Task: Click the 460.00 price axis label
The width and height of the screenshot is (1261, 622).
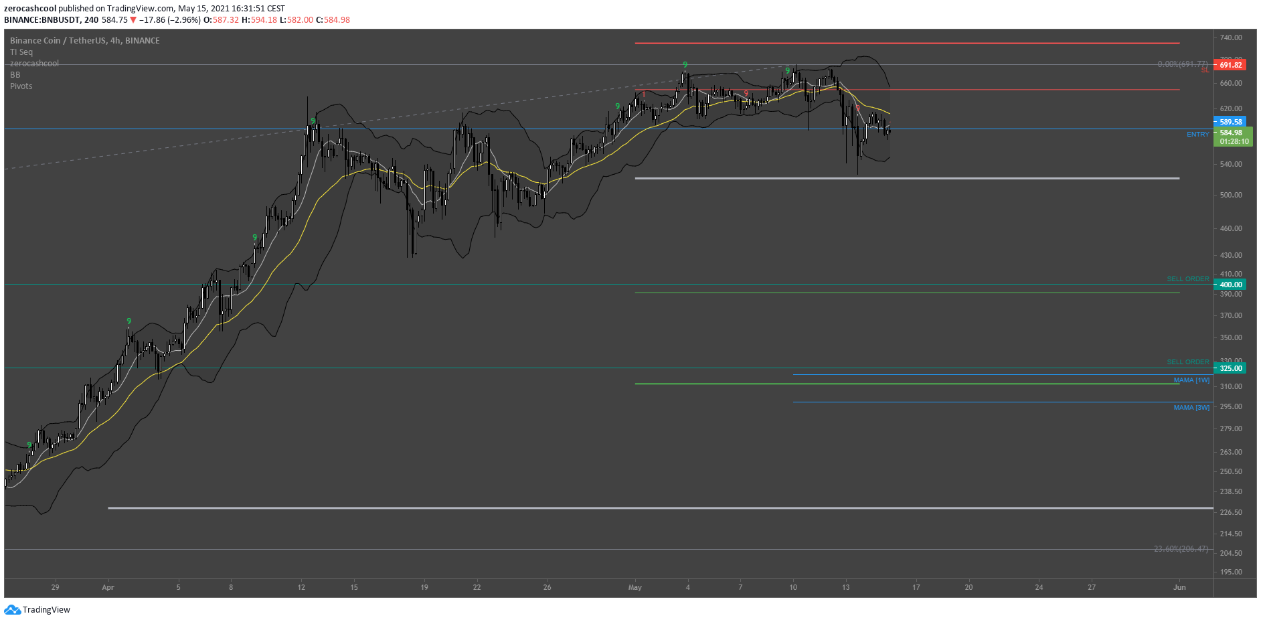Action: [x=1231, y=228]
